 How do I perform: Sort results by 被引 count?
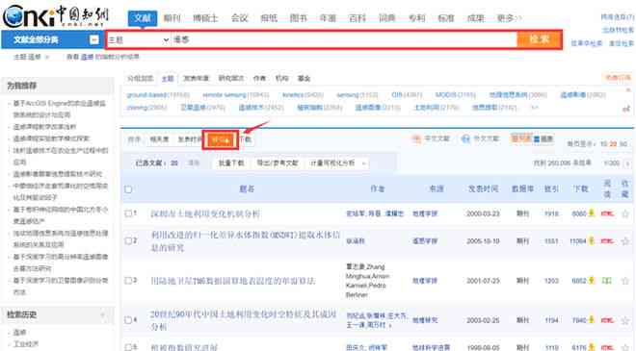click(x=221, y=139)
